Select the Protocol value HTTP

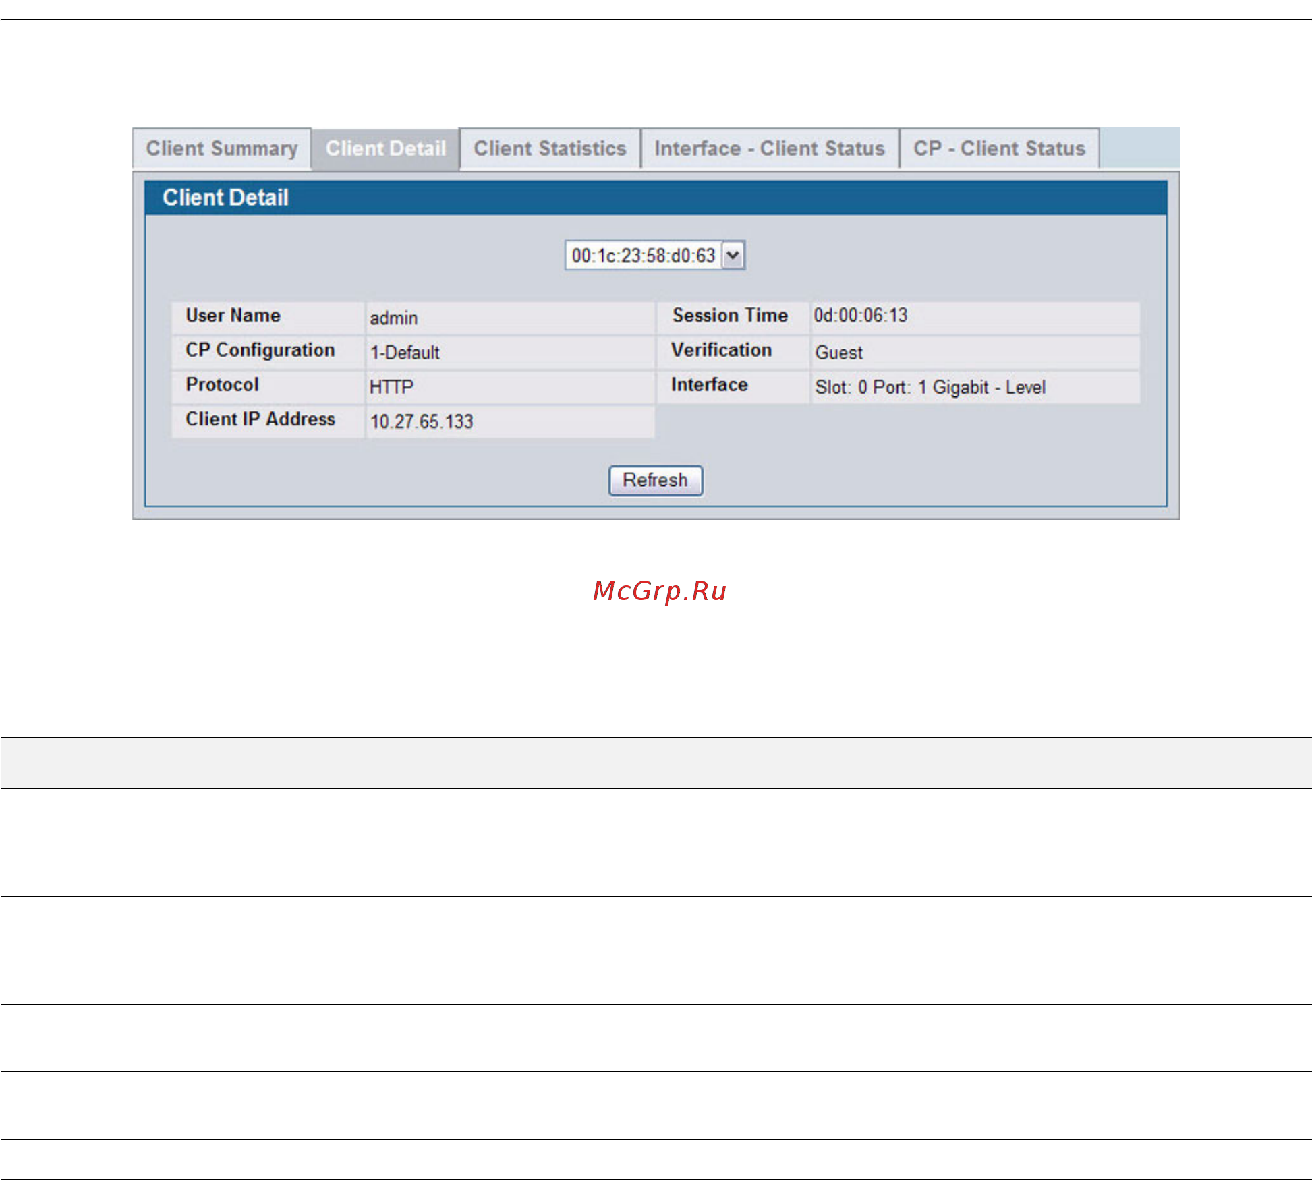pos(391,387)
